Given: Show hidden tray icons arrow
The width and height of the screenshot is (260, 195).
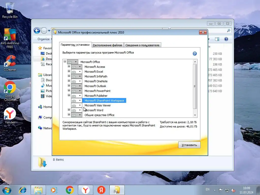Looking at the screenshot, I should (x=215, y=190).
